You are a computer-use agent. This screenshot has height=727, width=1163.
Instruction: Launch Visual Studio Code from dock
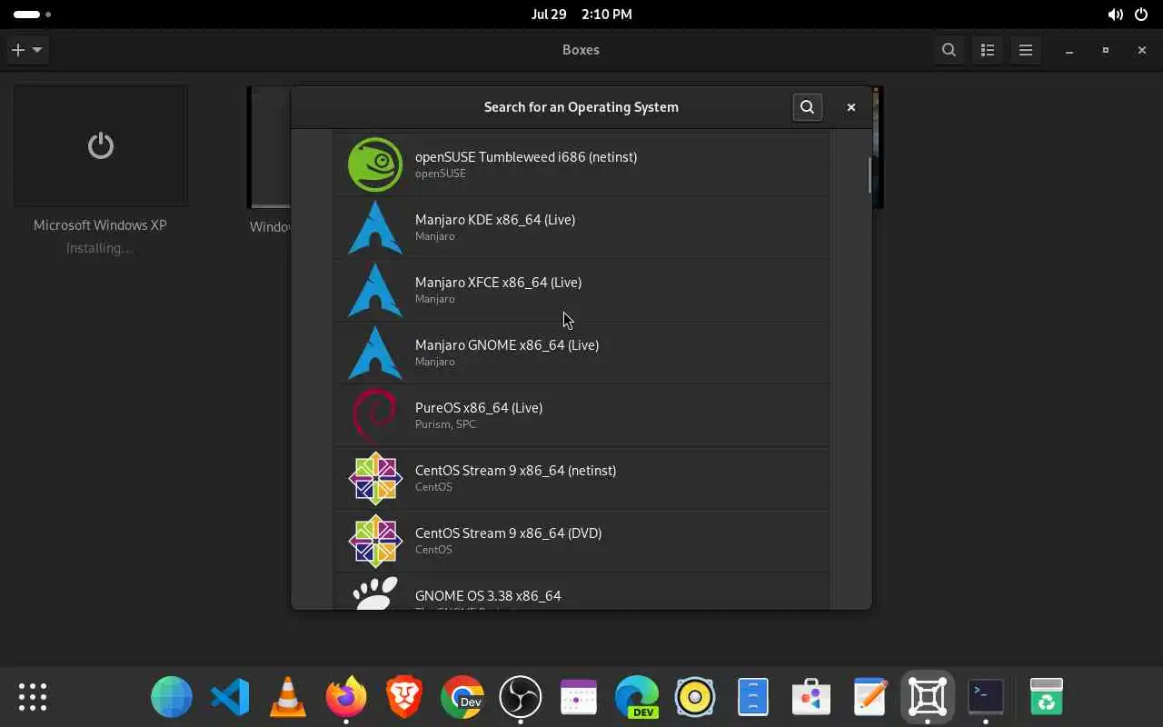pyautogui.click(x=230, y=697)
